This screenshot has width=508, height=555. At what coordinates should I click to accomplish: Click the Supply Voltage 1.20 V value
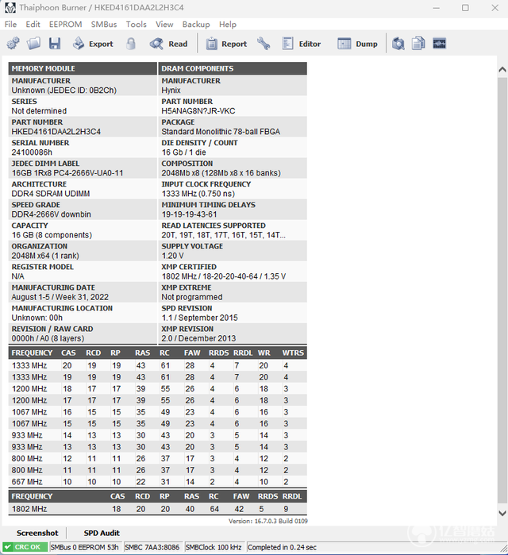tap(172, 256)
